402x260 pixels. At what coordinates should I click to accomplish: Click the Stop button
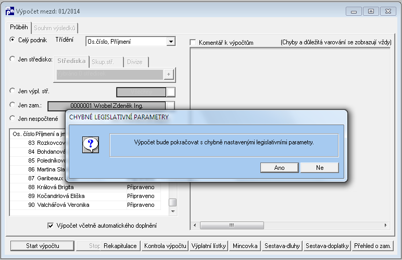(89, 246)
